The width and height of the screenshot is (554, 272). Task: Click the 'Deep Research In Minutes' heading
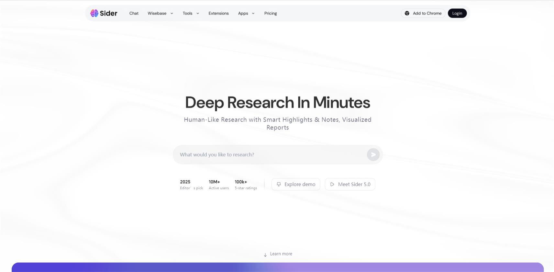point(278,102)
